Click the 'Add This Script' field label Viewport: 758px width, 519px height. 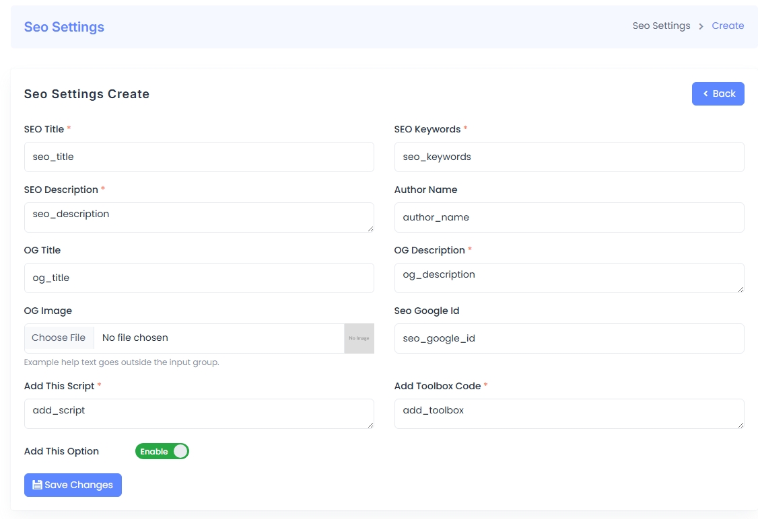click(x=59, y=387)
